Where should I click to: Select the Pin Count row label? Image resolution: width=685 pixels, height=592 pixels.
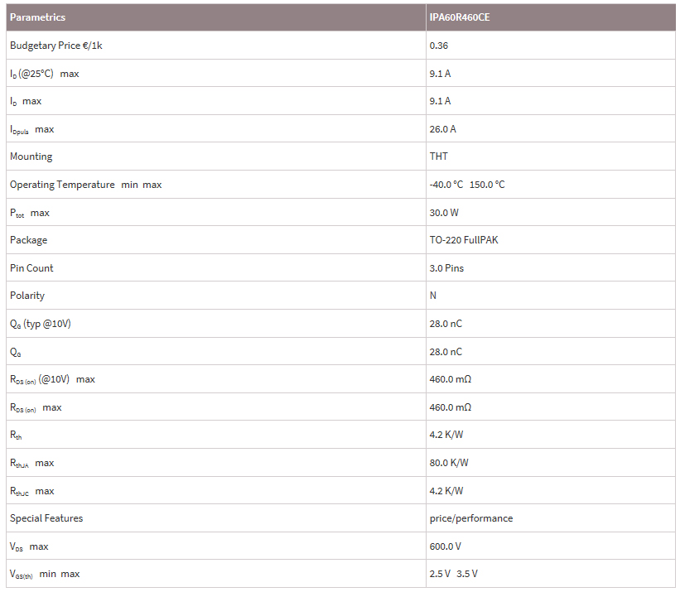click(31, 268)
